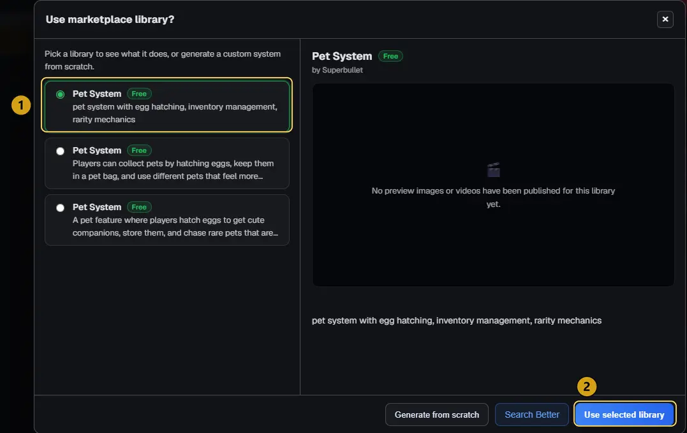Click the Free badge on the selected library card

pyautogui.click(x=139, y=94)
